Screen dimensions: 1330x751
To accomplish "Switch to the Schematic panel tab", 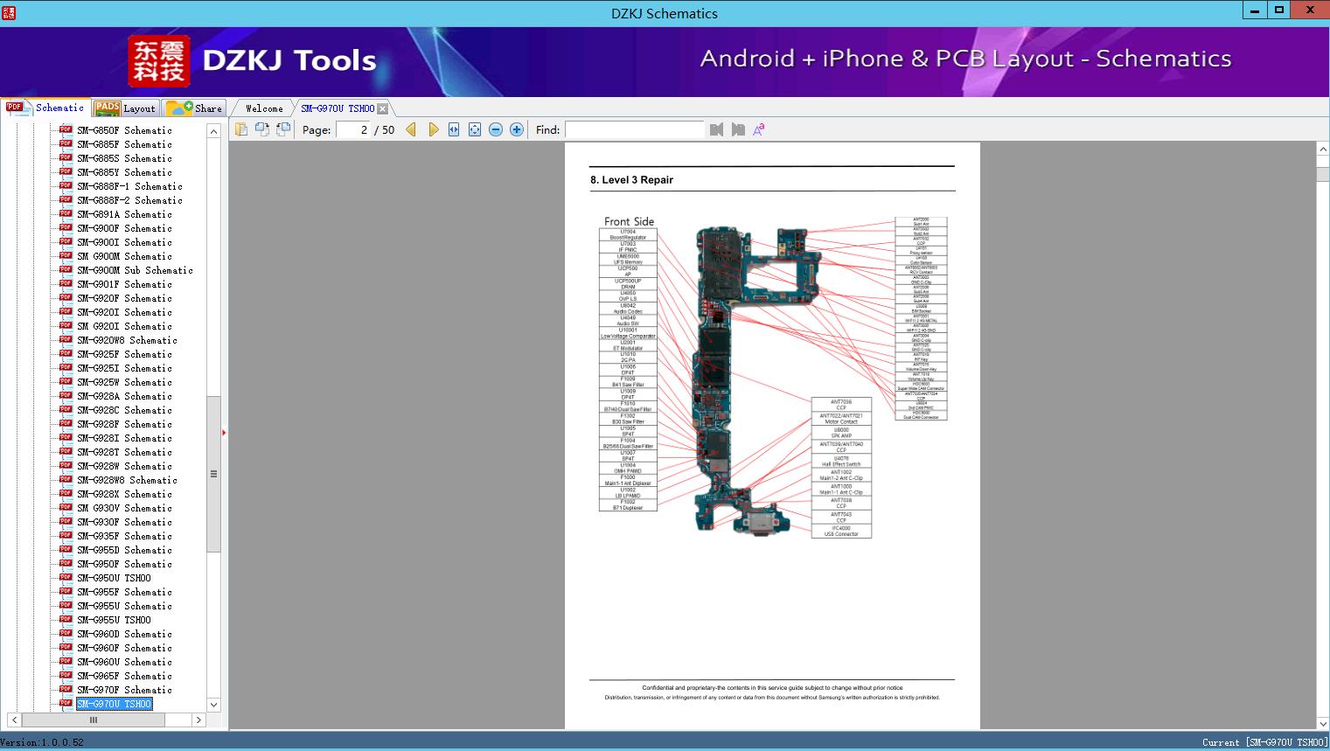I will (45, 108).
